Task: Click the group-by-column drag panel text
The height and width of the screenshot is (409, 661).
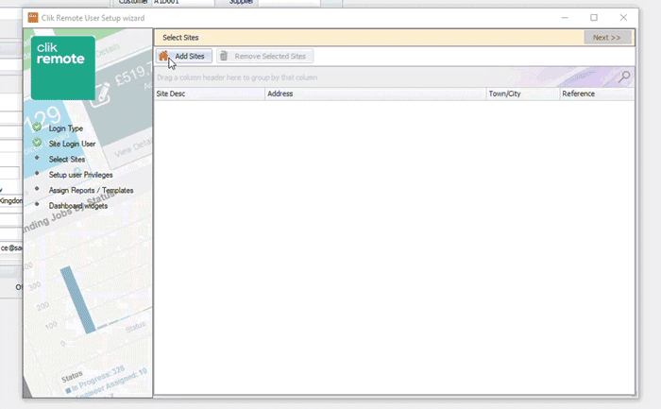Action: [237, 77]
